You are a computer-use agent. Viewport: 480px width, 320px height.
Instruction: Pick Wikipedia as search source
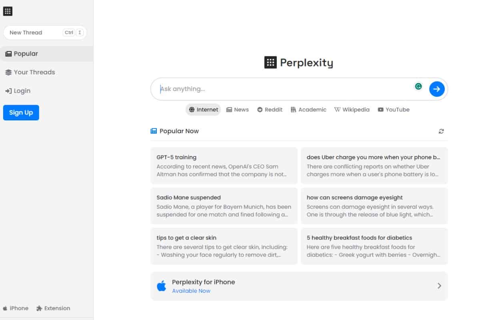352,110
